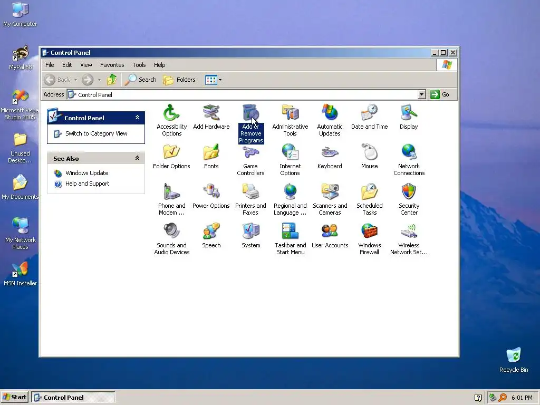This screenshot has height=405, width=540.
Task: Open the Windows Update link
Action: pyautogui.click(x=87, y=173)
